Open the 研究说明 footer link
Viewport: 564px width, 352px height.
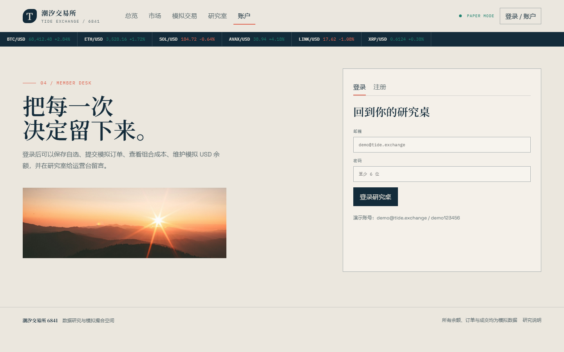pyautogui.click(x=532, y=320)
